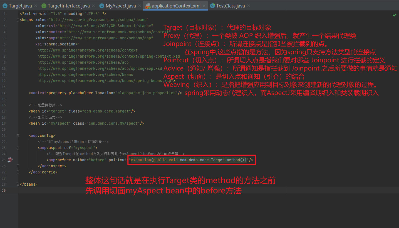Click line number 30 in the gutter
Viewport: 399px width, 228px height.
(3, 190)
